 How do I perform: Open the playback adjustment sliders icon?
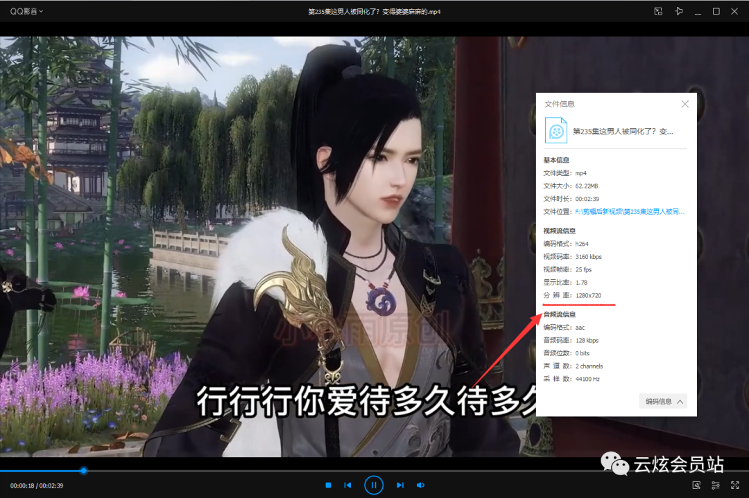tap(716, 485)
